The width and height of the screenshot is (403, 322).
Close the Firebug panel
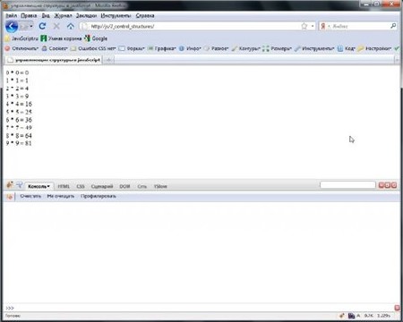394,185
